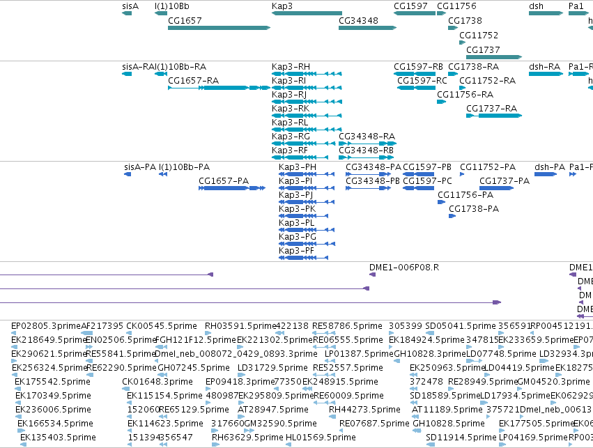593x448 pixels.
Task: Open the RH44273.5prime EST label
Action: pyautogui.click(x=365, y=410)
